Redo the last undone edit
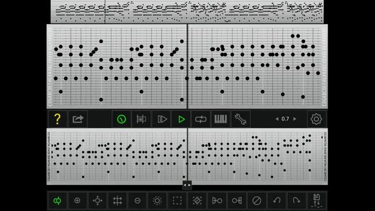Viewport: 375px width, 211px height. pyautogui.click(x=296, y=200)
